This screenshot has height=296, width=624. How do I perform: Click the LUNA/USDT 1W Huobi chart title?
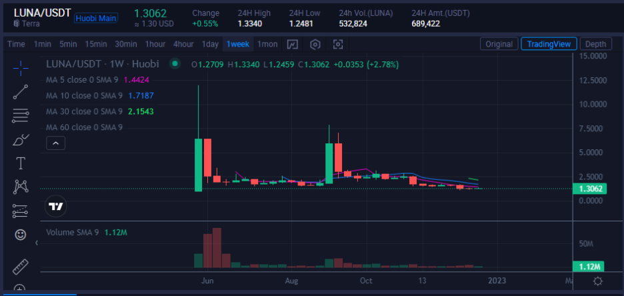tap(103, 63)
